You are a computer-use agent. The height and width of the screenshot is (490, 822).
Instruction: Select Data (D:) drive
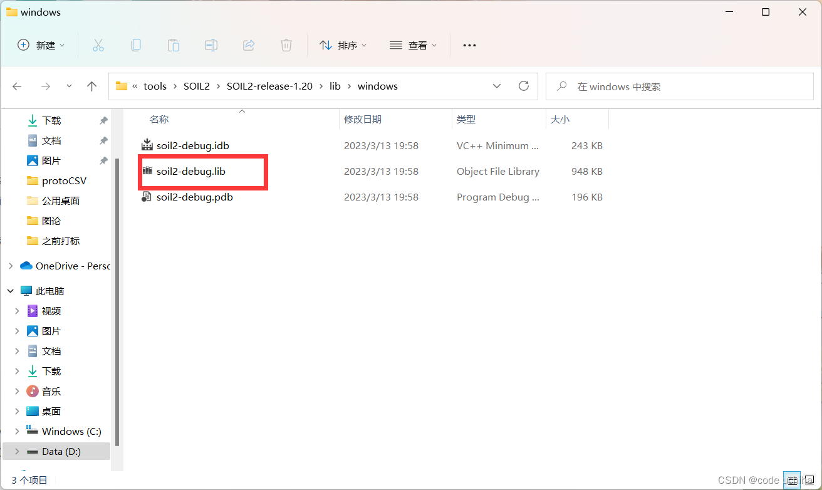coord(61,451)
